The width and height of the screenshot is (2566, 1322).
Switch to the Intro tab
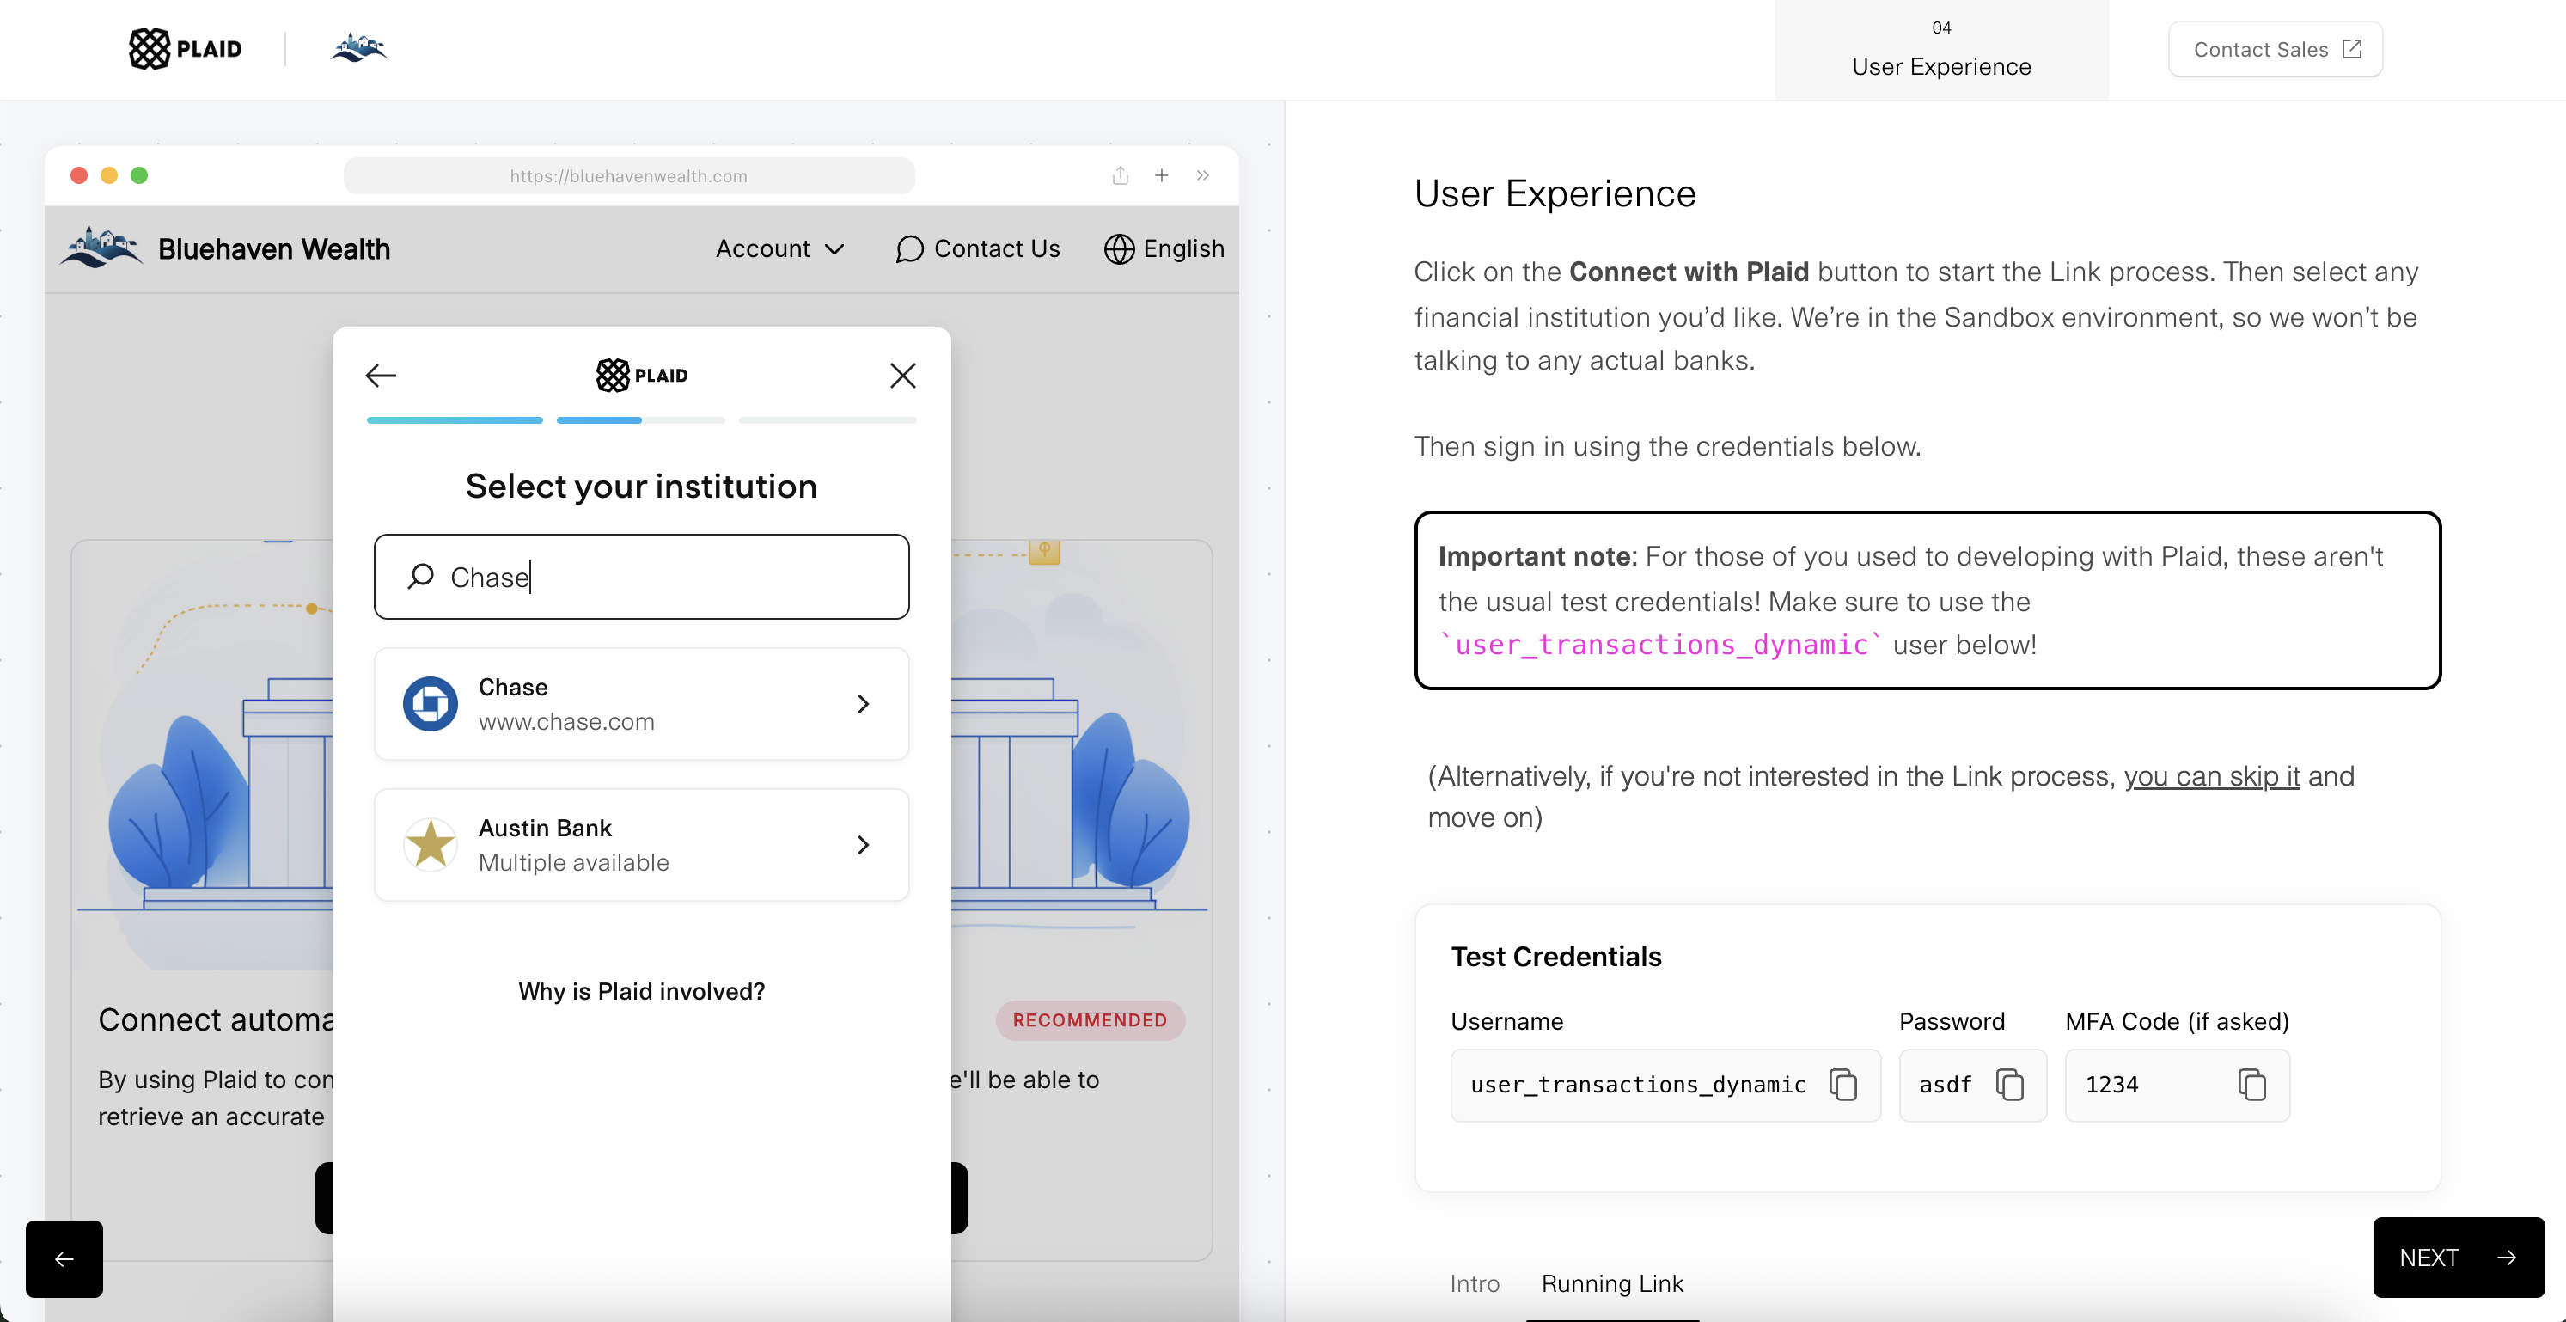[x=1475, y=1283]
